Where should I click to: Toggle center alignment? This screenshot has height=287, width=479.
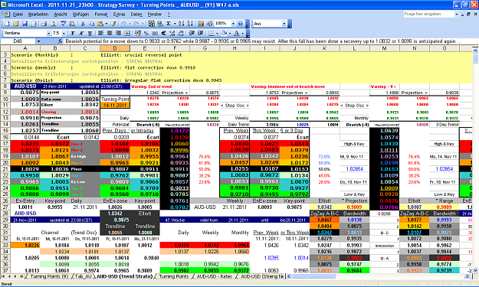point(110,33)
